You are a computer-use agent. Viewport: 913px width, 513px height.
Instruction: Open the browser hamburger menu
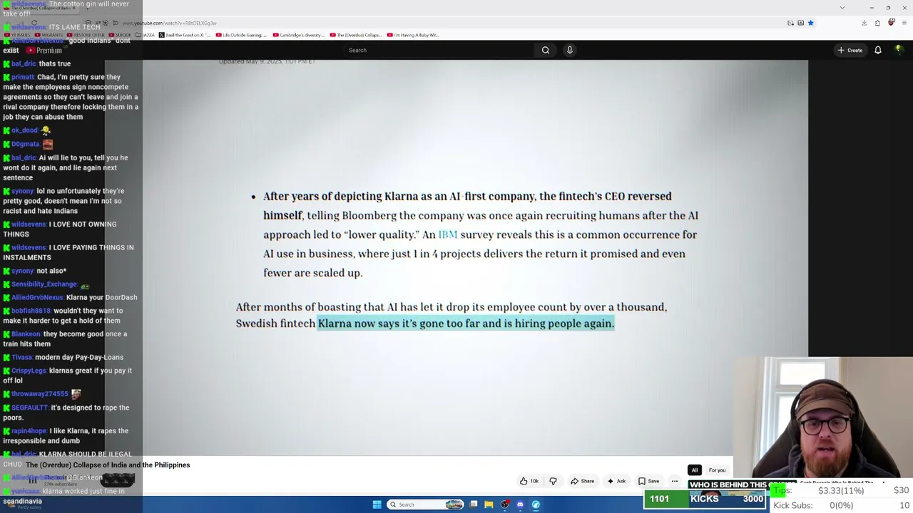click(x=904, y=23)
